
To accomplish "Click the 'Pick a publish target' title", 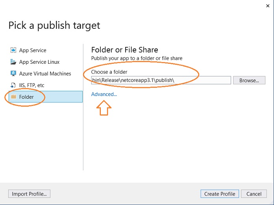I will 54,26.
